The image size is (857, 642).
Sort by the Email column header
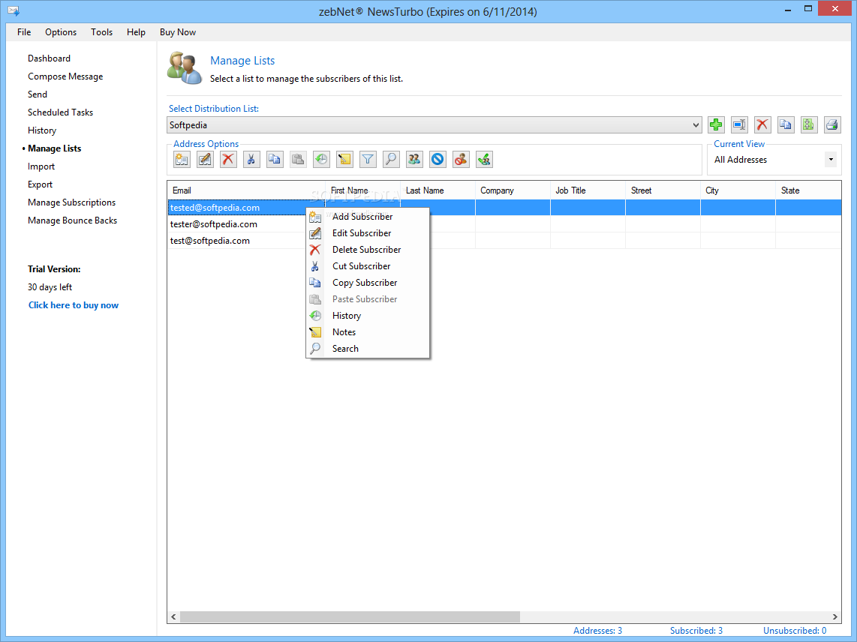pyautogui.click(x=246, y=190)
